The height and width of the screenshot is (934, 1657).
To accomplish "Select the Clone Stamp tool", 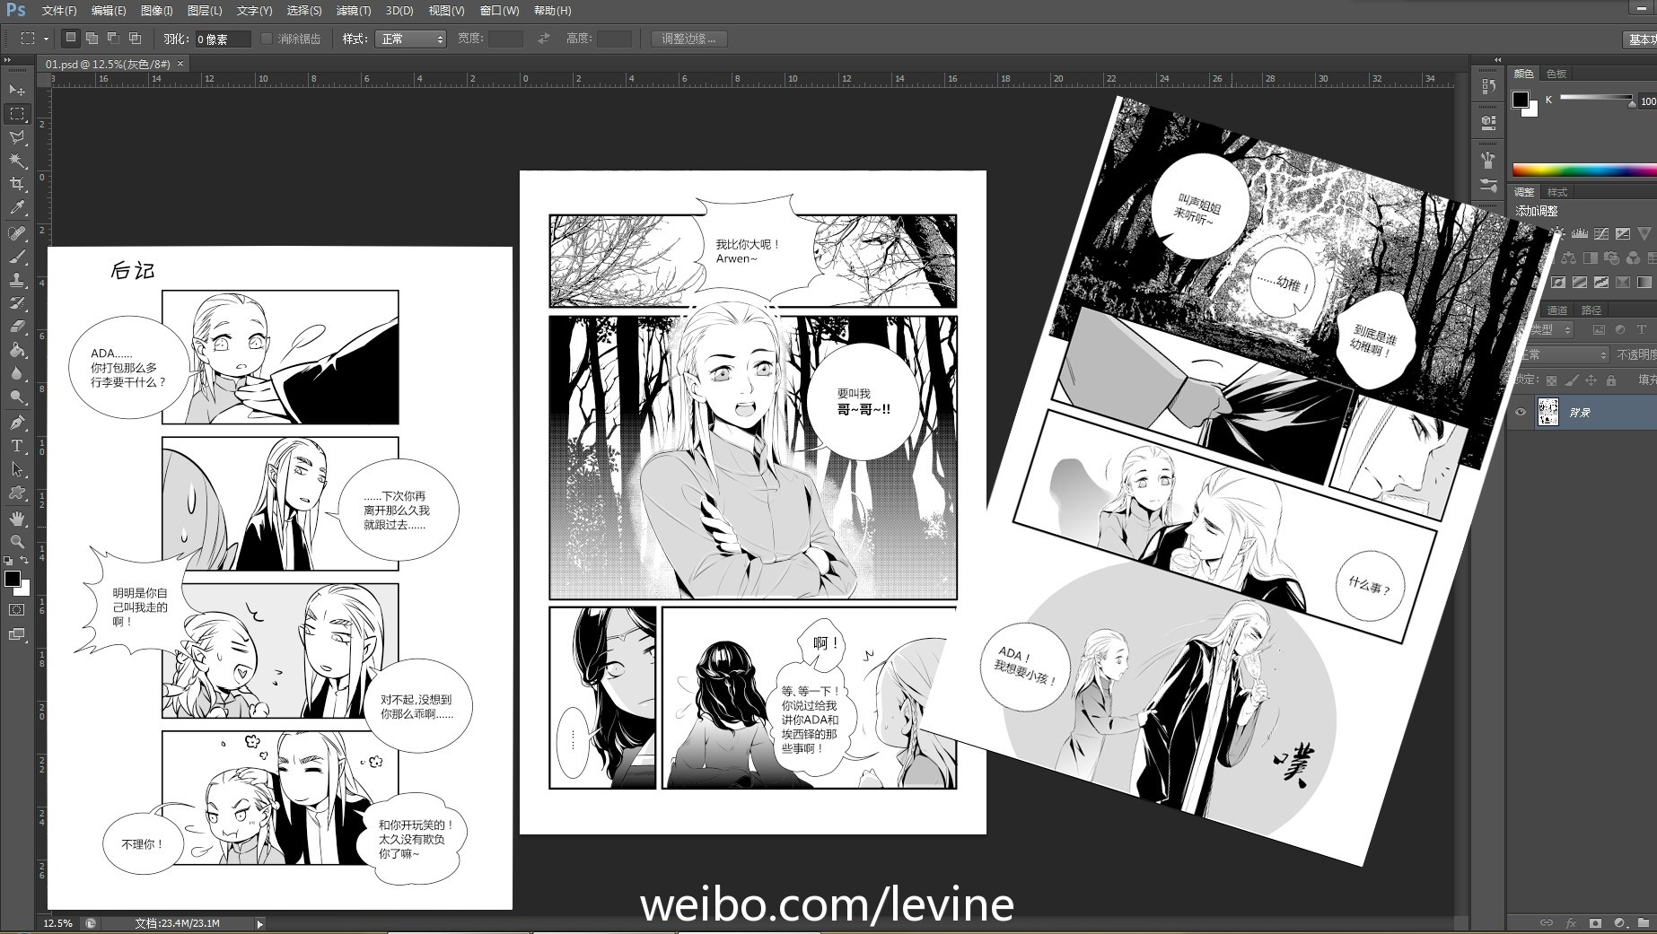I will [17, 280].
